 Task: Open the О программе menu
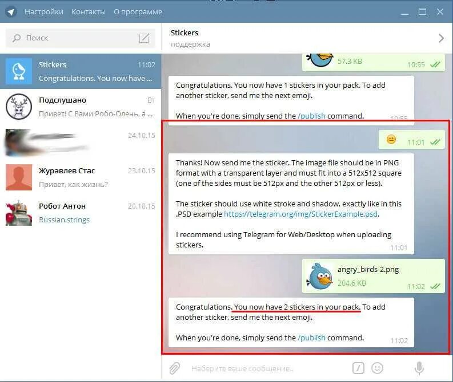(138, 12)
